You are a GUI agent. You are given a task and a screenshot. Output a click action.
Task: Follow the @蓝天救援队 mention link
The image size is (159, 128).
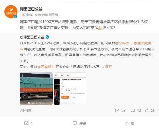[x=142, y=43]
